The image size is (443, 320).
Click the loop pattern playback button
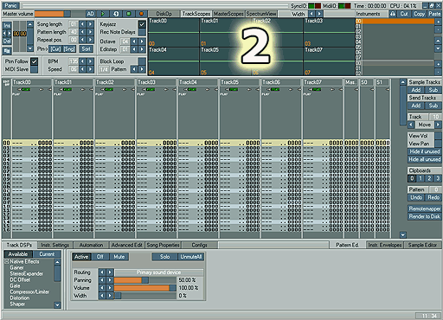coord(116,14)
